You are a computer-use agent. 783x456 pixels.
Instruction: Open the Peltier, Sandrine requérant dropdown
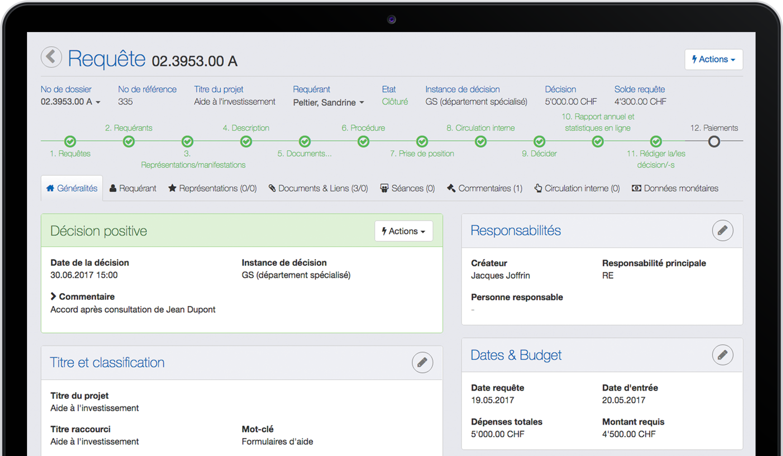pyautogui.click(x=328, y=102)
